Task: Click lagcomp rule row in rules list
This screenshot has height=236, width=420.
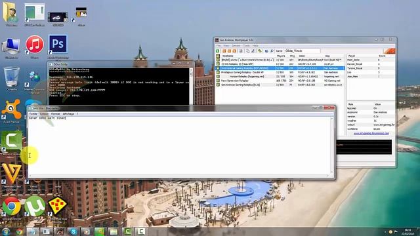Action: pos(371,108)
